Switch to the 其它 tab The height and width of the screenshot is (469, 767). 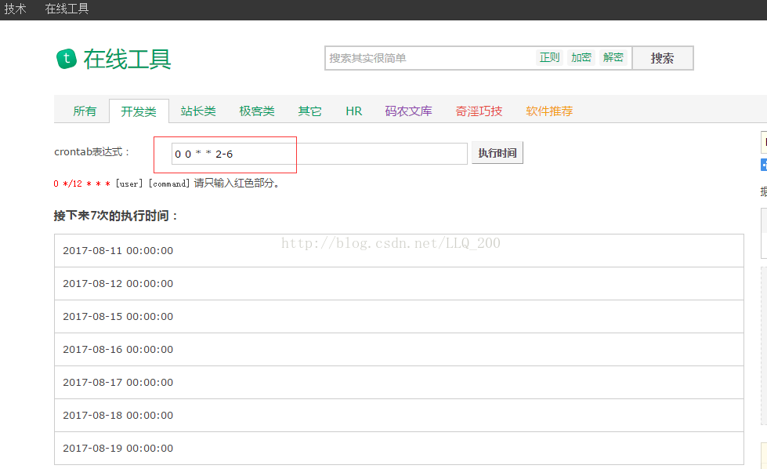point(309,111)
